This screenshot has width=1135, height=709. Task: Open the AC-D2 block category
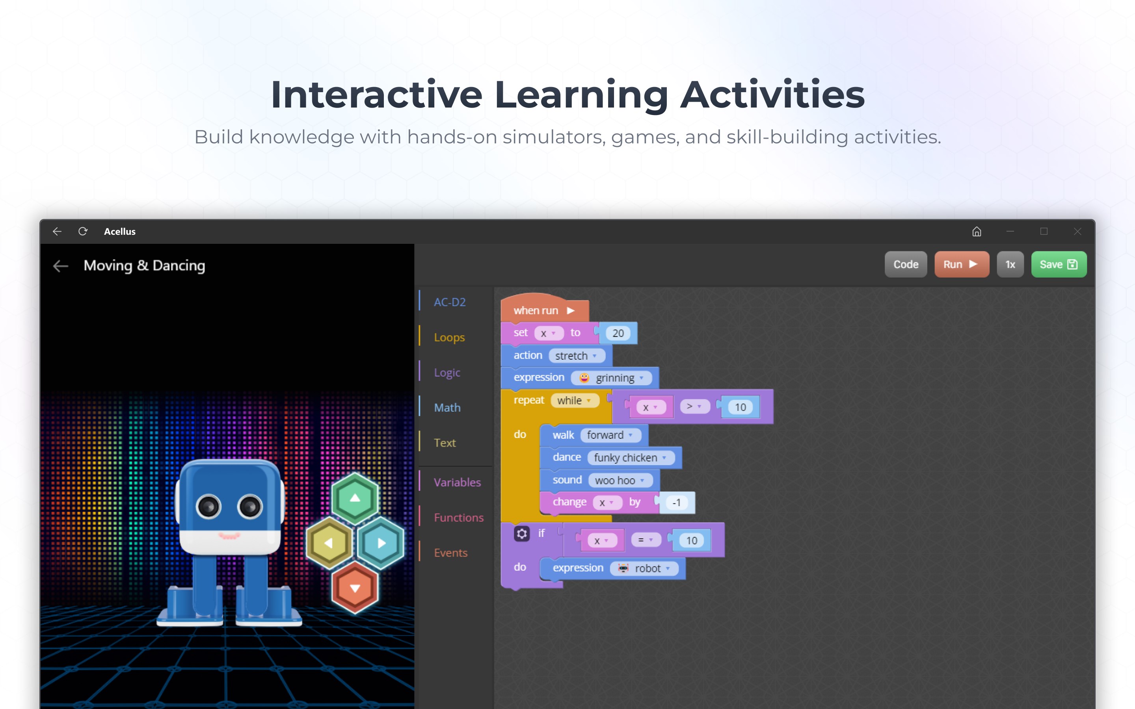[x=449, y=303]
